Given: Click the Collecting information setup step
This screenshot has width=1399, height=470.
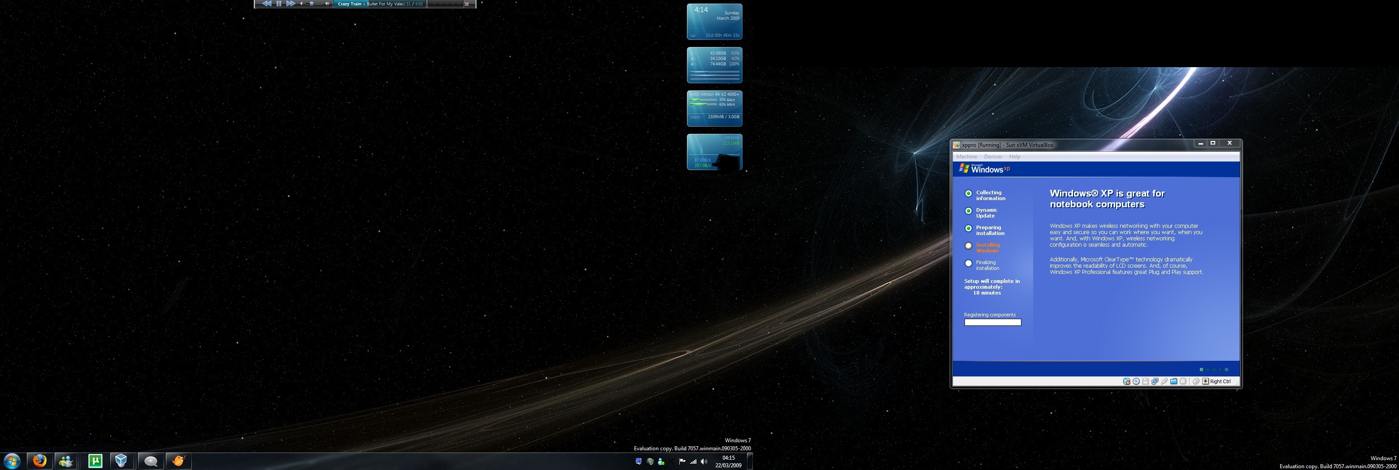Looking at the screenshot, I should coord(985,196).
